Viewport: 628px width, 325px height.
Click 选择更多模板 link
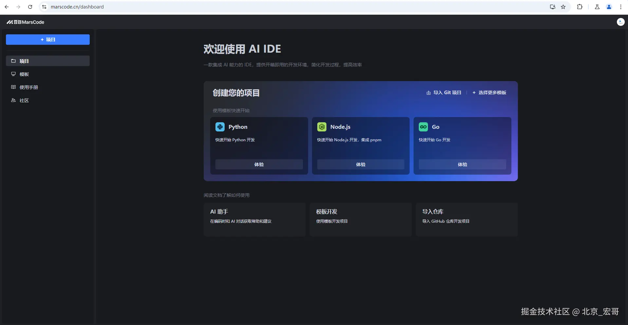coord(489,93)
